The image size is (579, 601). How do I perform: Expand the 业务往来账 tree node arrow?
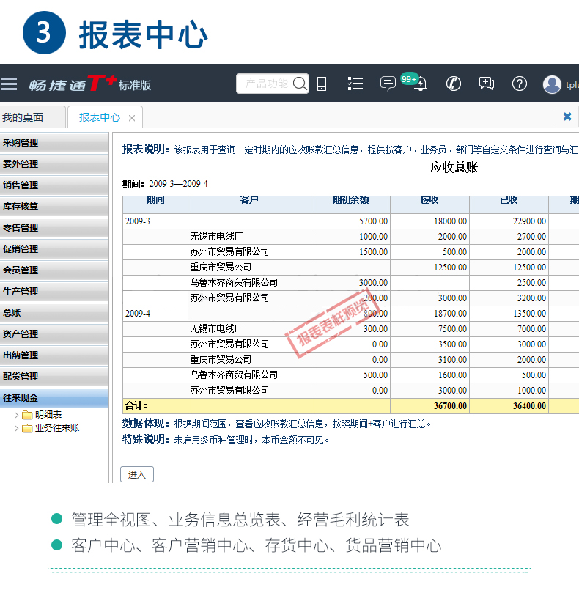point(16,428)
